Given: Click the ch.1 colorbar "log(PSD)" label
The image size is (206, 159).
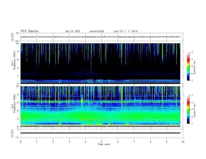Looking at the screenshot, I should 195,68.
